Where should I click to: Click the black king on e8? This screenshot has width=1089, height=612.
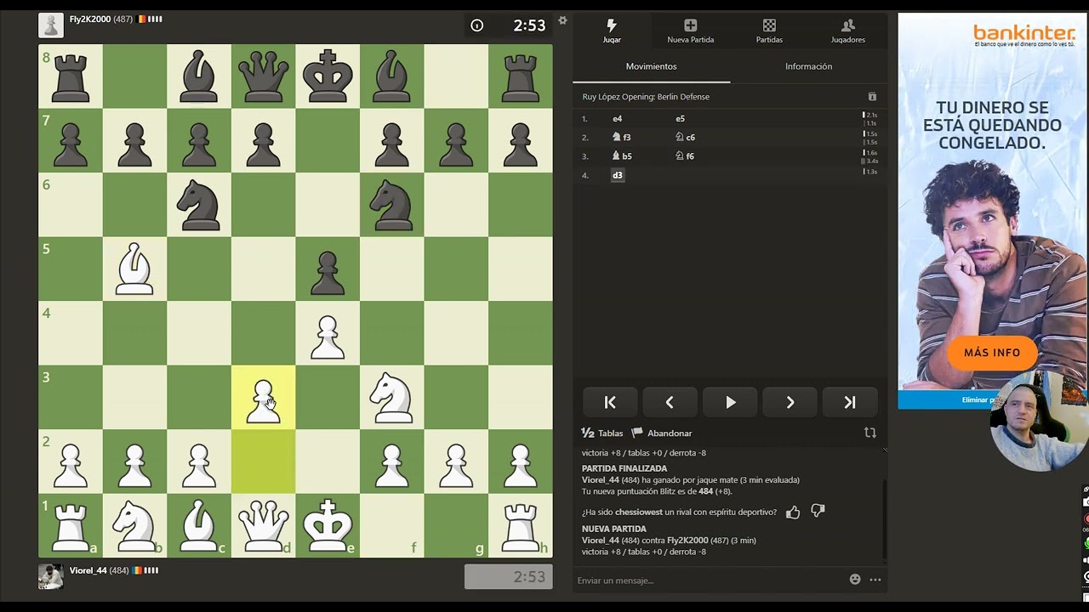pos(328,76)
